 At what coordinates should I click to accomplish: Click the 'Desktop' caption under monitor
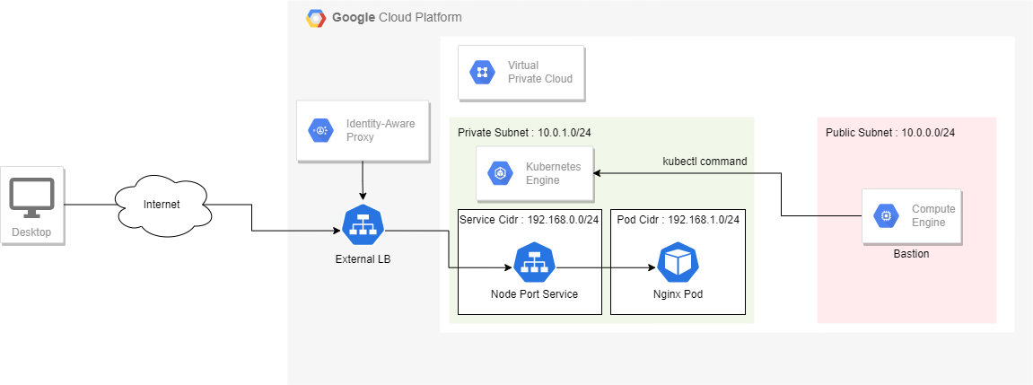coord(31,232)
